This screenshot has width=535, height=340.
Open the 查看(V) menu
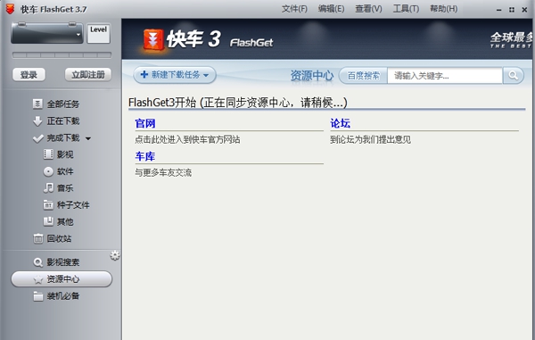click(368, 9)
